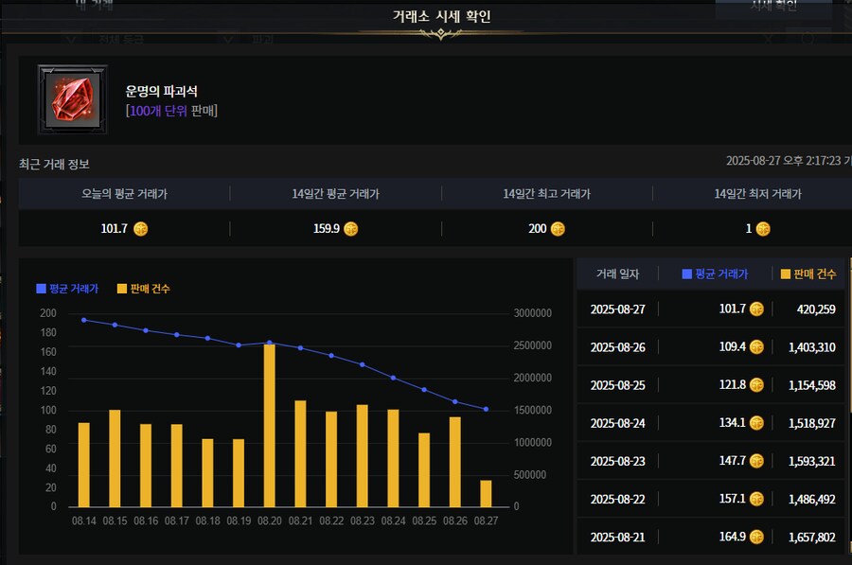Click the table price value 109.4
Screen dimensions: 852x565
[x=733, y=346]
